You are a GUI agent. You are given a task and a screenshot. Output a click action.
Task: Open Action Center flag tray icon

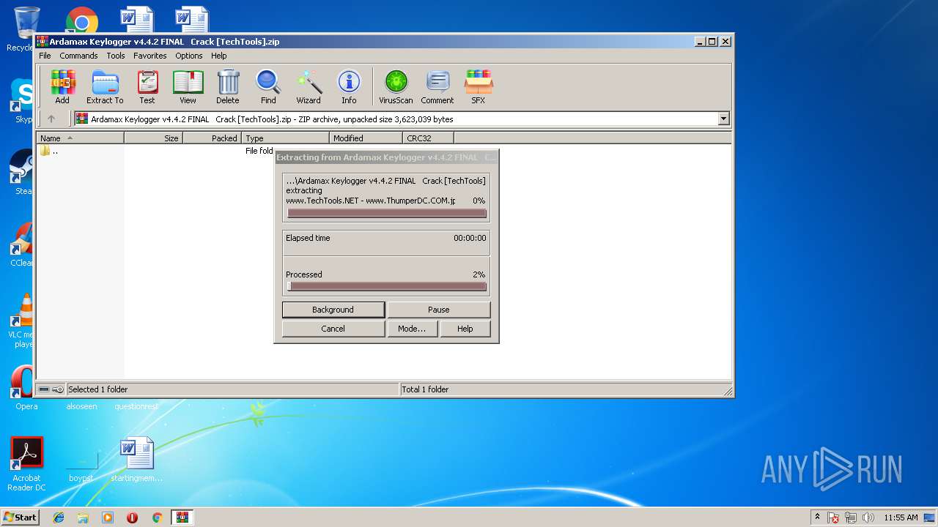833,517
